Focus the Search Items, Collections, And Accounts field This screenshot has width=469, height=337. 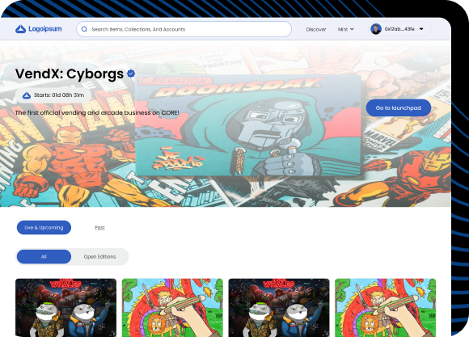(x=184, y=29)
